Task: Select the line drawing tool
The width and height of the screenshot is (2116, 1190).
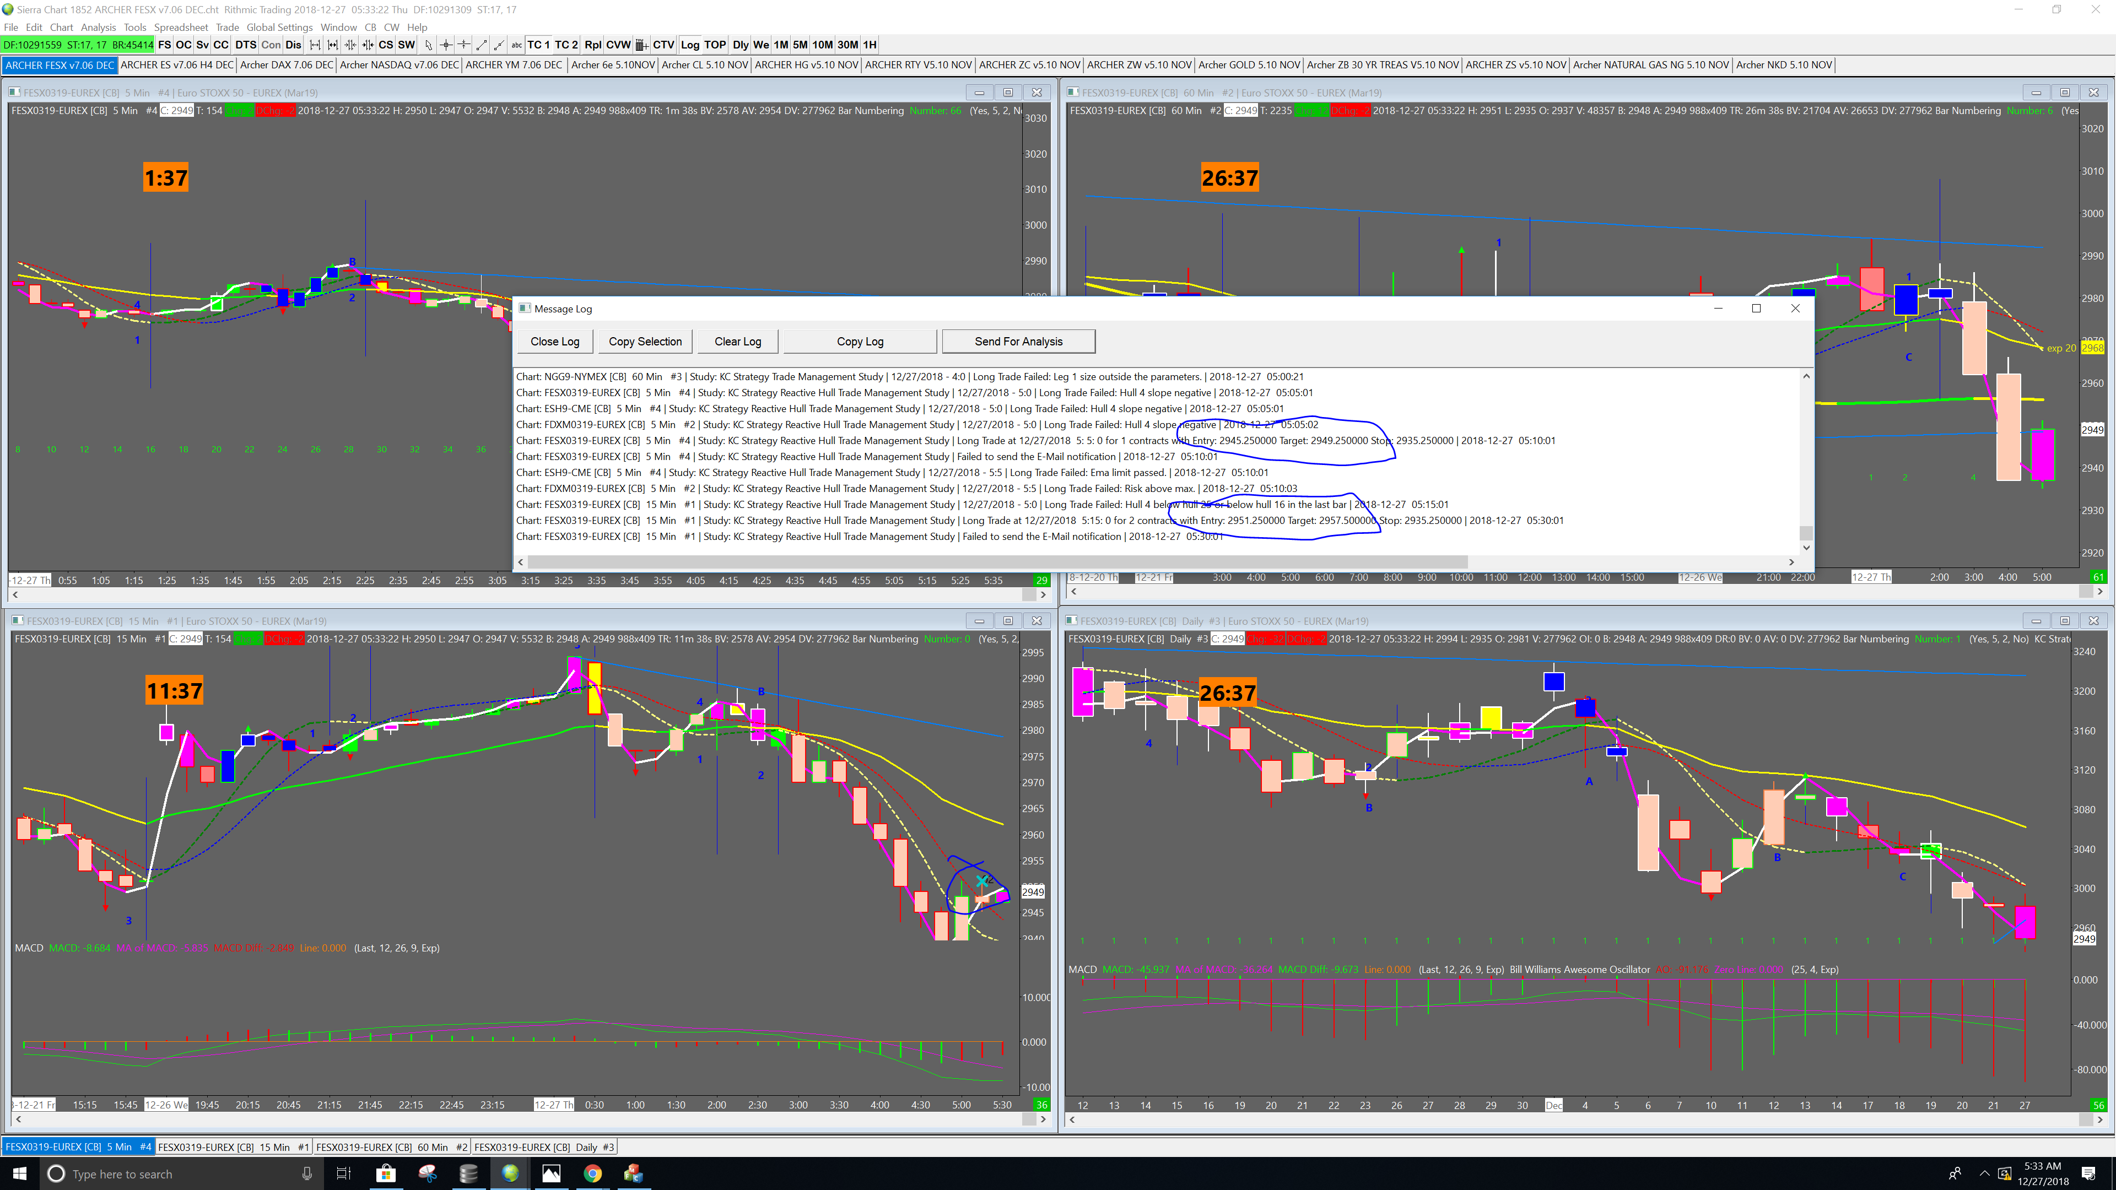Action: 482,45
